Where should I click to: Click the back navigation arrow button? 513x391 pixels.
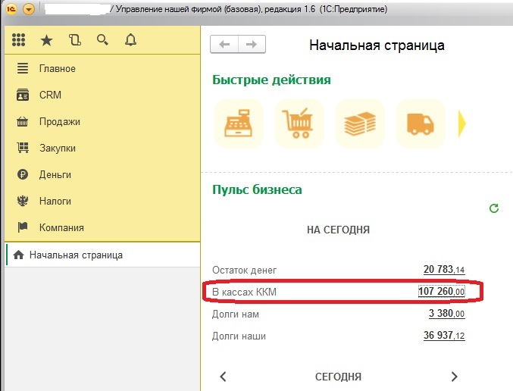pyautogui.click(x=224, y=45)
